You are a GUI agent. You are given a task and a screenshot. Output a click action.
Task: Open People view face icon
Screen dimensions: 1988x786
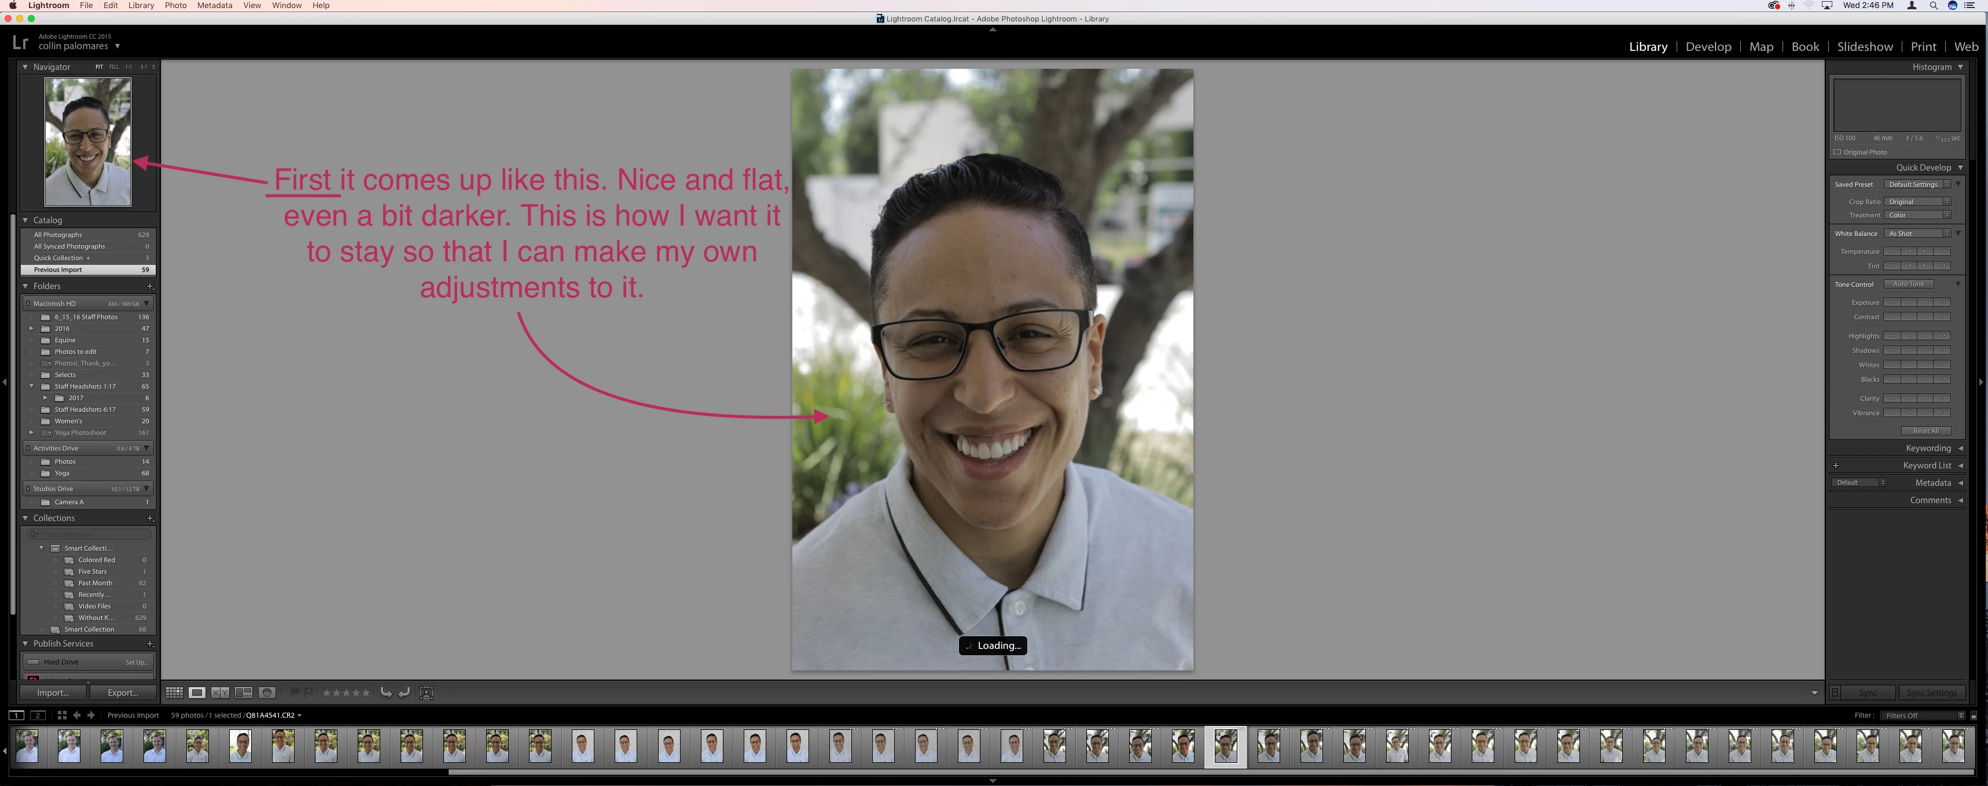tap(267, 693)
